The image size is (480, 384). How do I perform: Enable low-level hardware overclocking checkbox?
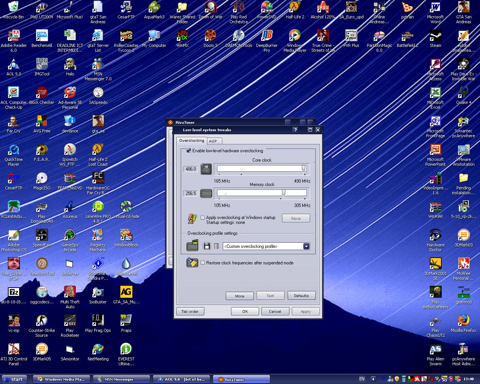coord(189,151)
